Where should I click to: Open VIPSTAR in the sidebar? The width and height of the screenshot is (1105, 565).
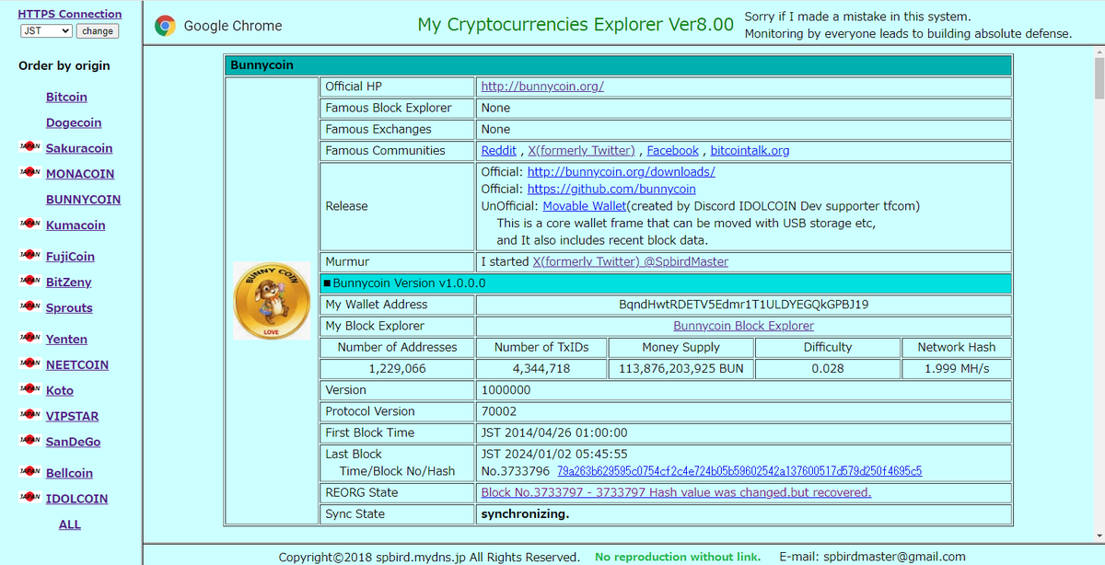72,417
